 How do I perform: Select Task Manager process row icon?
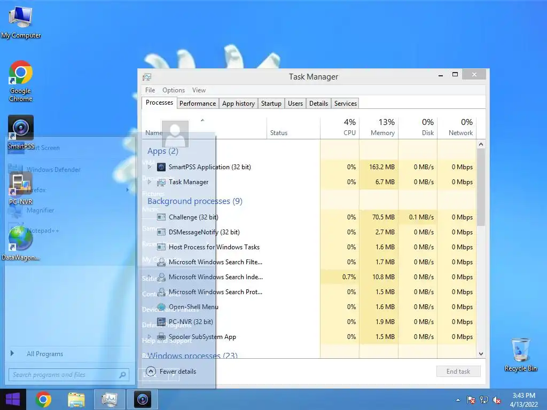161,182
